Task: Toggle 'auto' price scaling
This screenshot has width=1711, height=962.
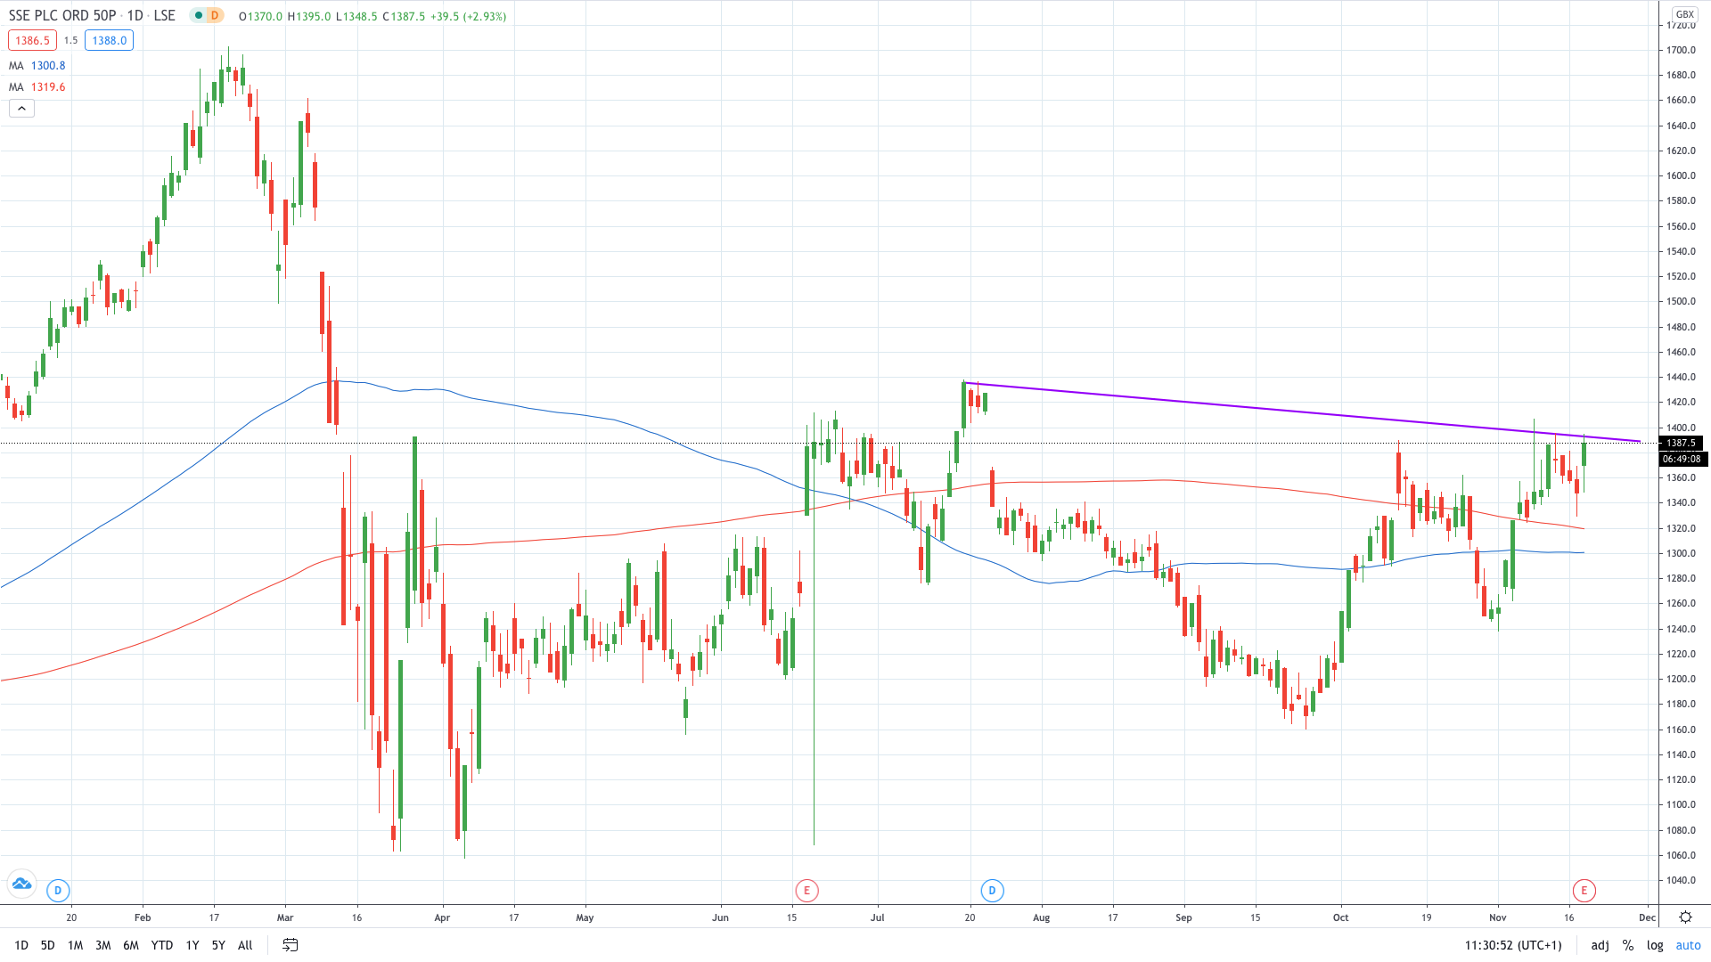Action: point(1688,945)
